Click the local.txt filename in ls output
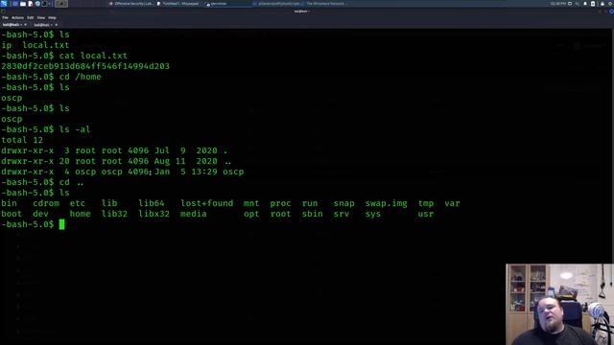 coord(46,45)
